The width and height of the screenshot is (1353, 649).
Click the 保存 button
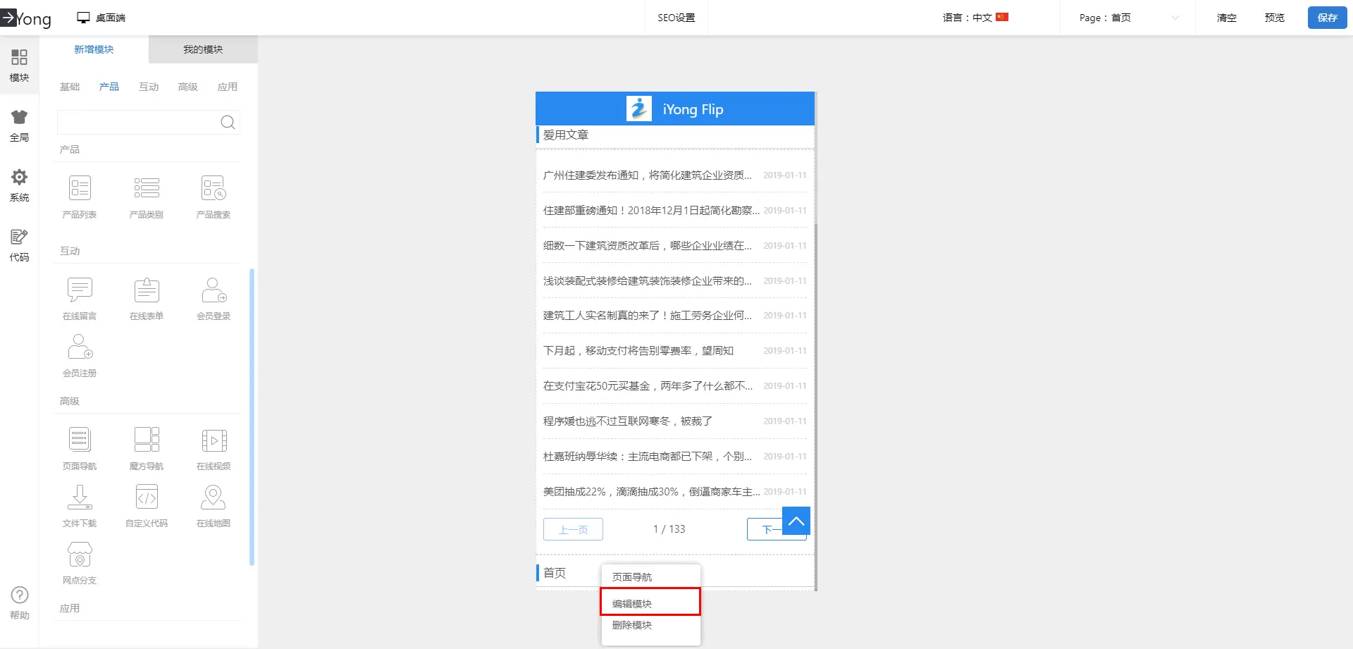1327,18
